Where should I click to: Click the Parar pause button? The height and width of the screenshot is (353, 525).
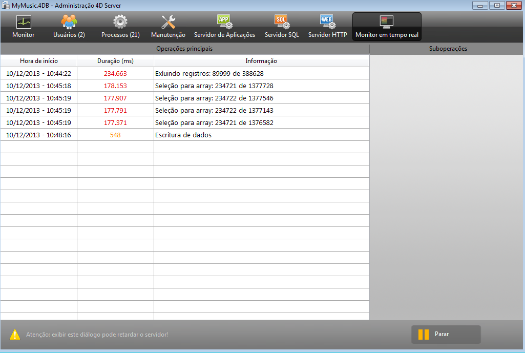pos(446,334)
